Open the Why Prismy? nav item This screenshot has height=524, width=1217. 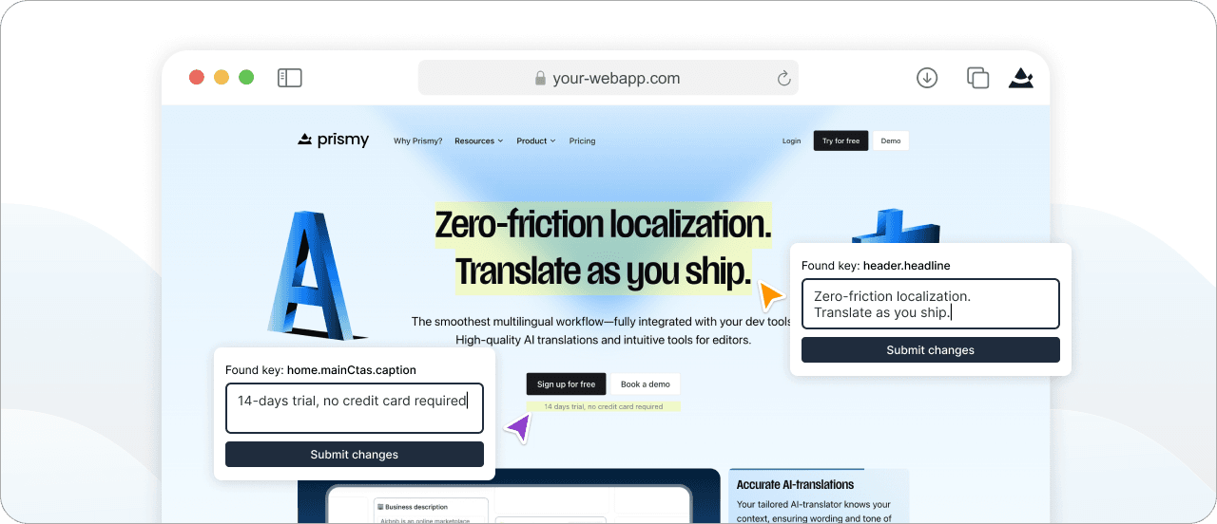(x=417, y=141)
